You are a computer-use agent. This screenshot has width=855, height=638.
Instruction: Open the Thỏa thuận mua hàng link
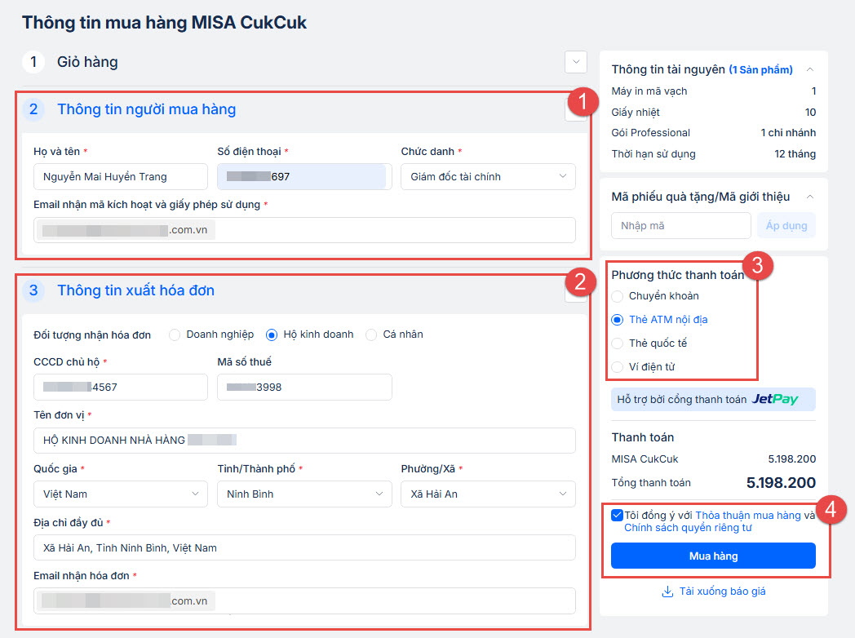pyautogui.click(x=747, y=515)
